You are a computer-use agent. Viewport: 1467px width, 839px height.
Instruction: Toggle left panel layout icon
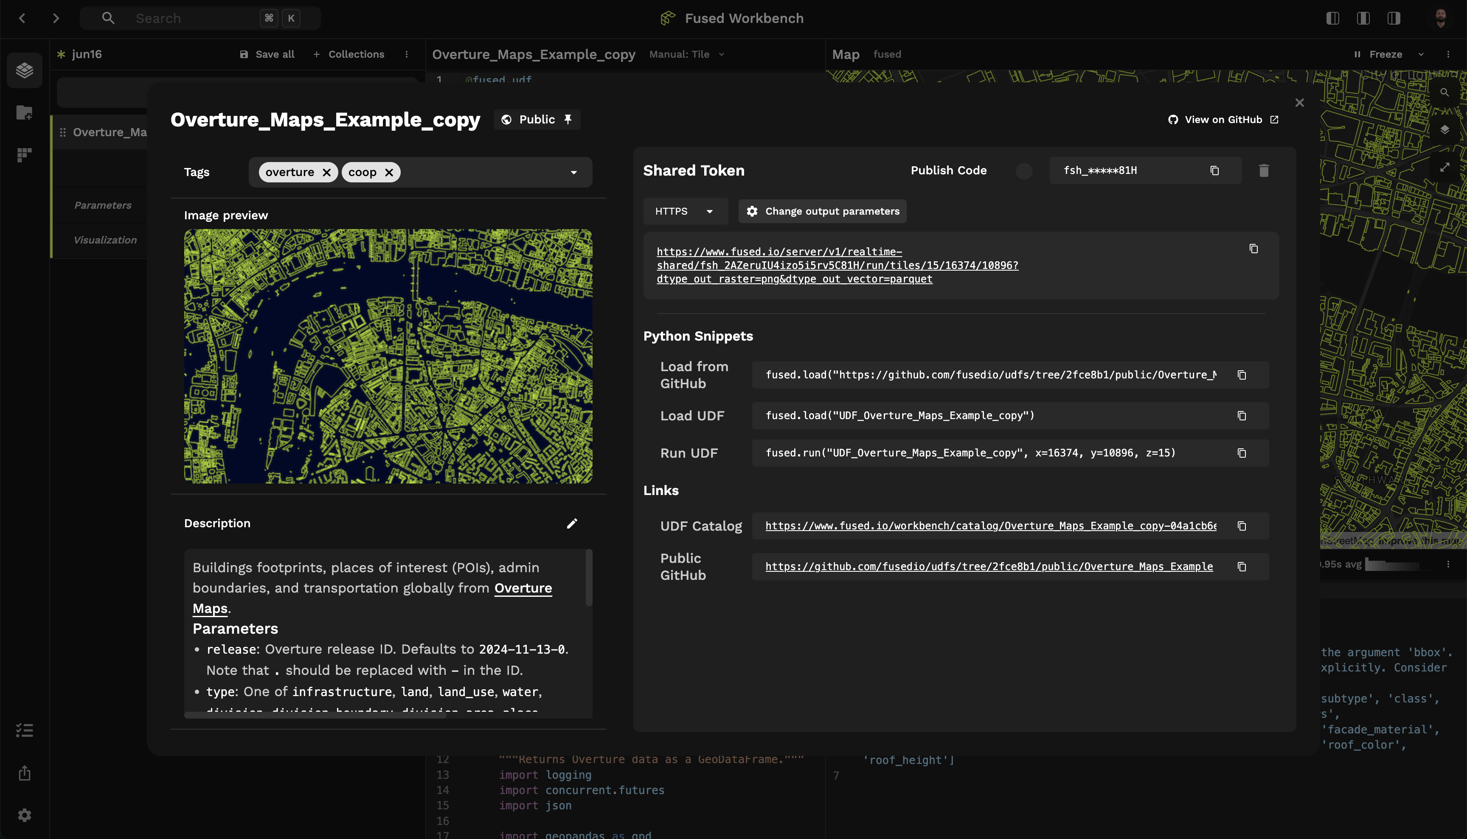[x=1332, y=18]
